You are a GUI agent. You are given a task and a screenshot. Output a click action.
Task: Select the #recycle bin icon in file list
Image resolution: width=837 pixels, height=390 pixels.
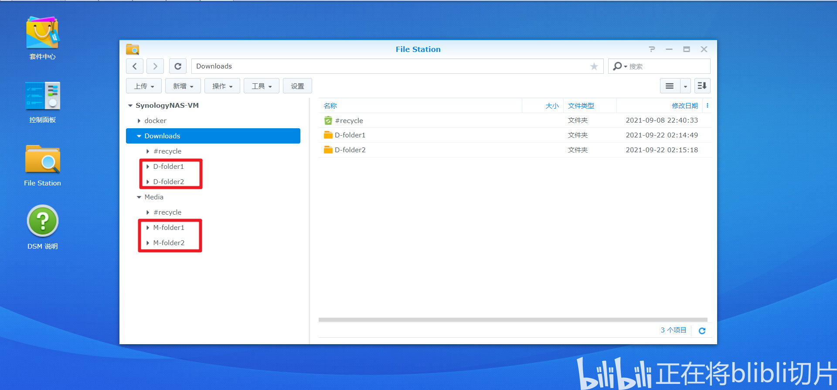(328, 120)
